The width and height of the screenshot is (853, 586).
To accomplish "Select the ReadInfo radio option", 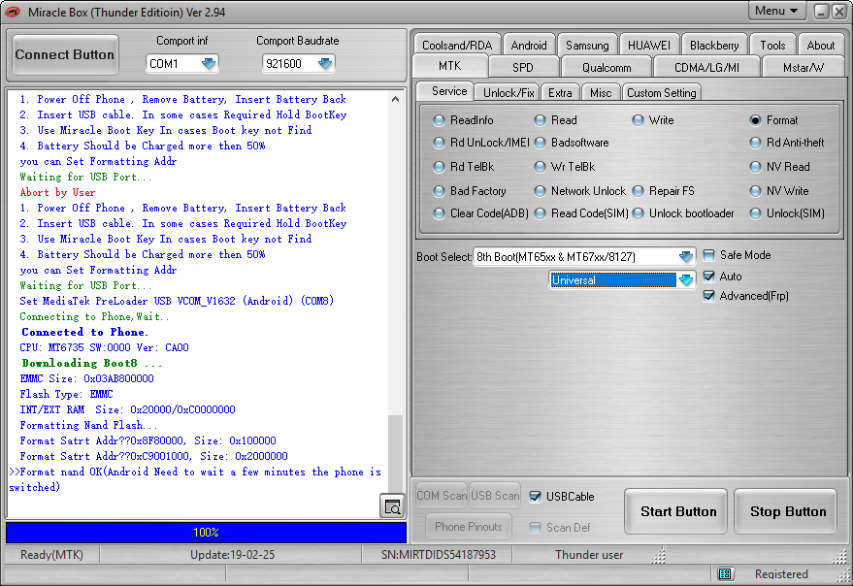I will (439, 120).
